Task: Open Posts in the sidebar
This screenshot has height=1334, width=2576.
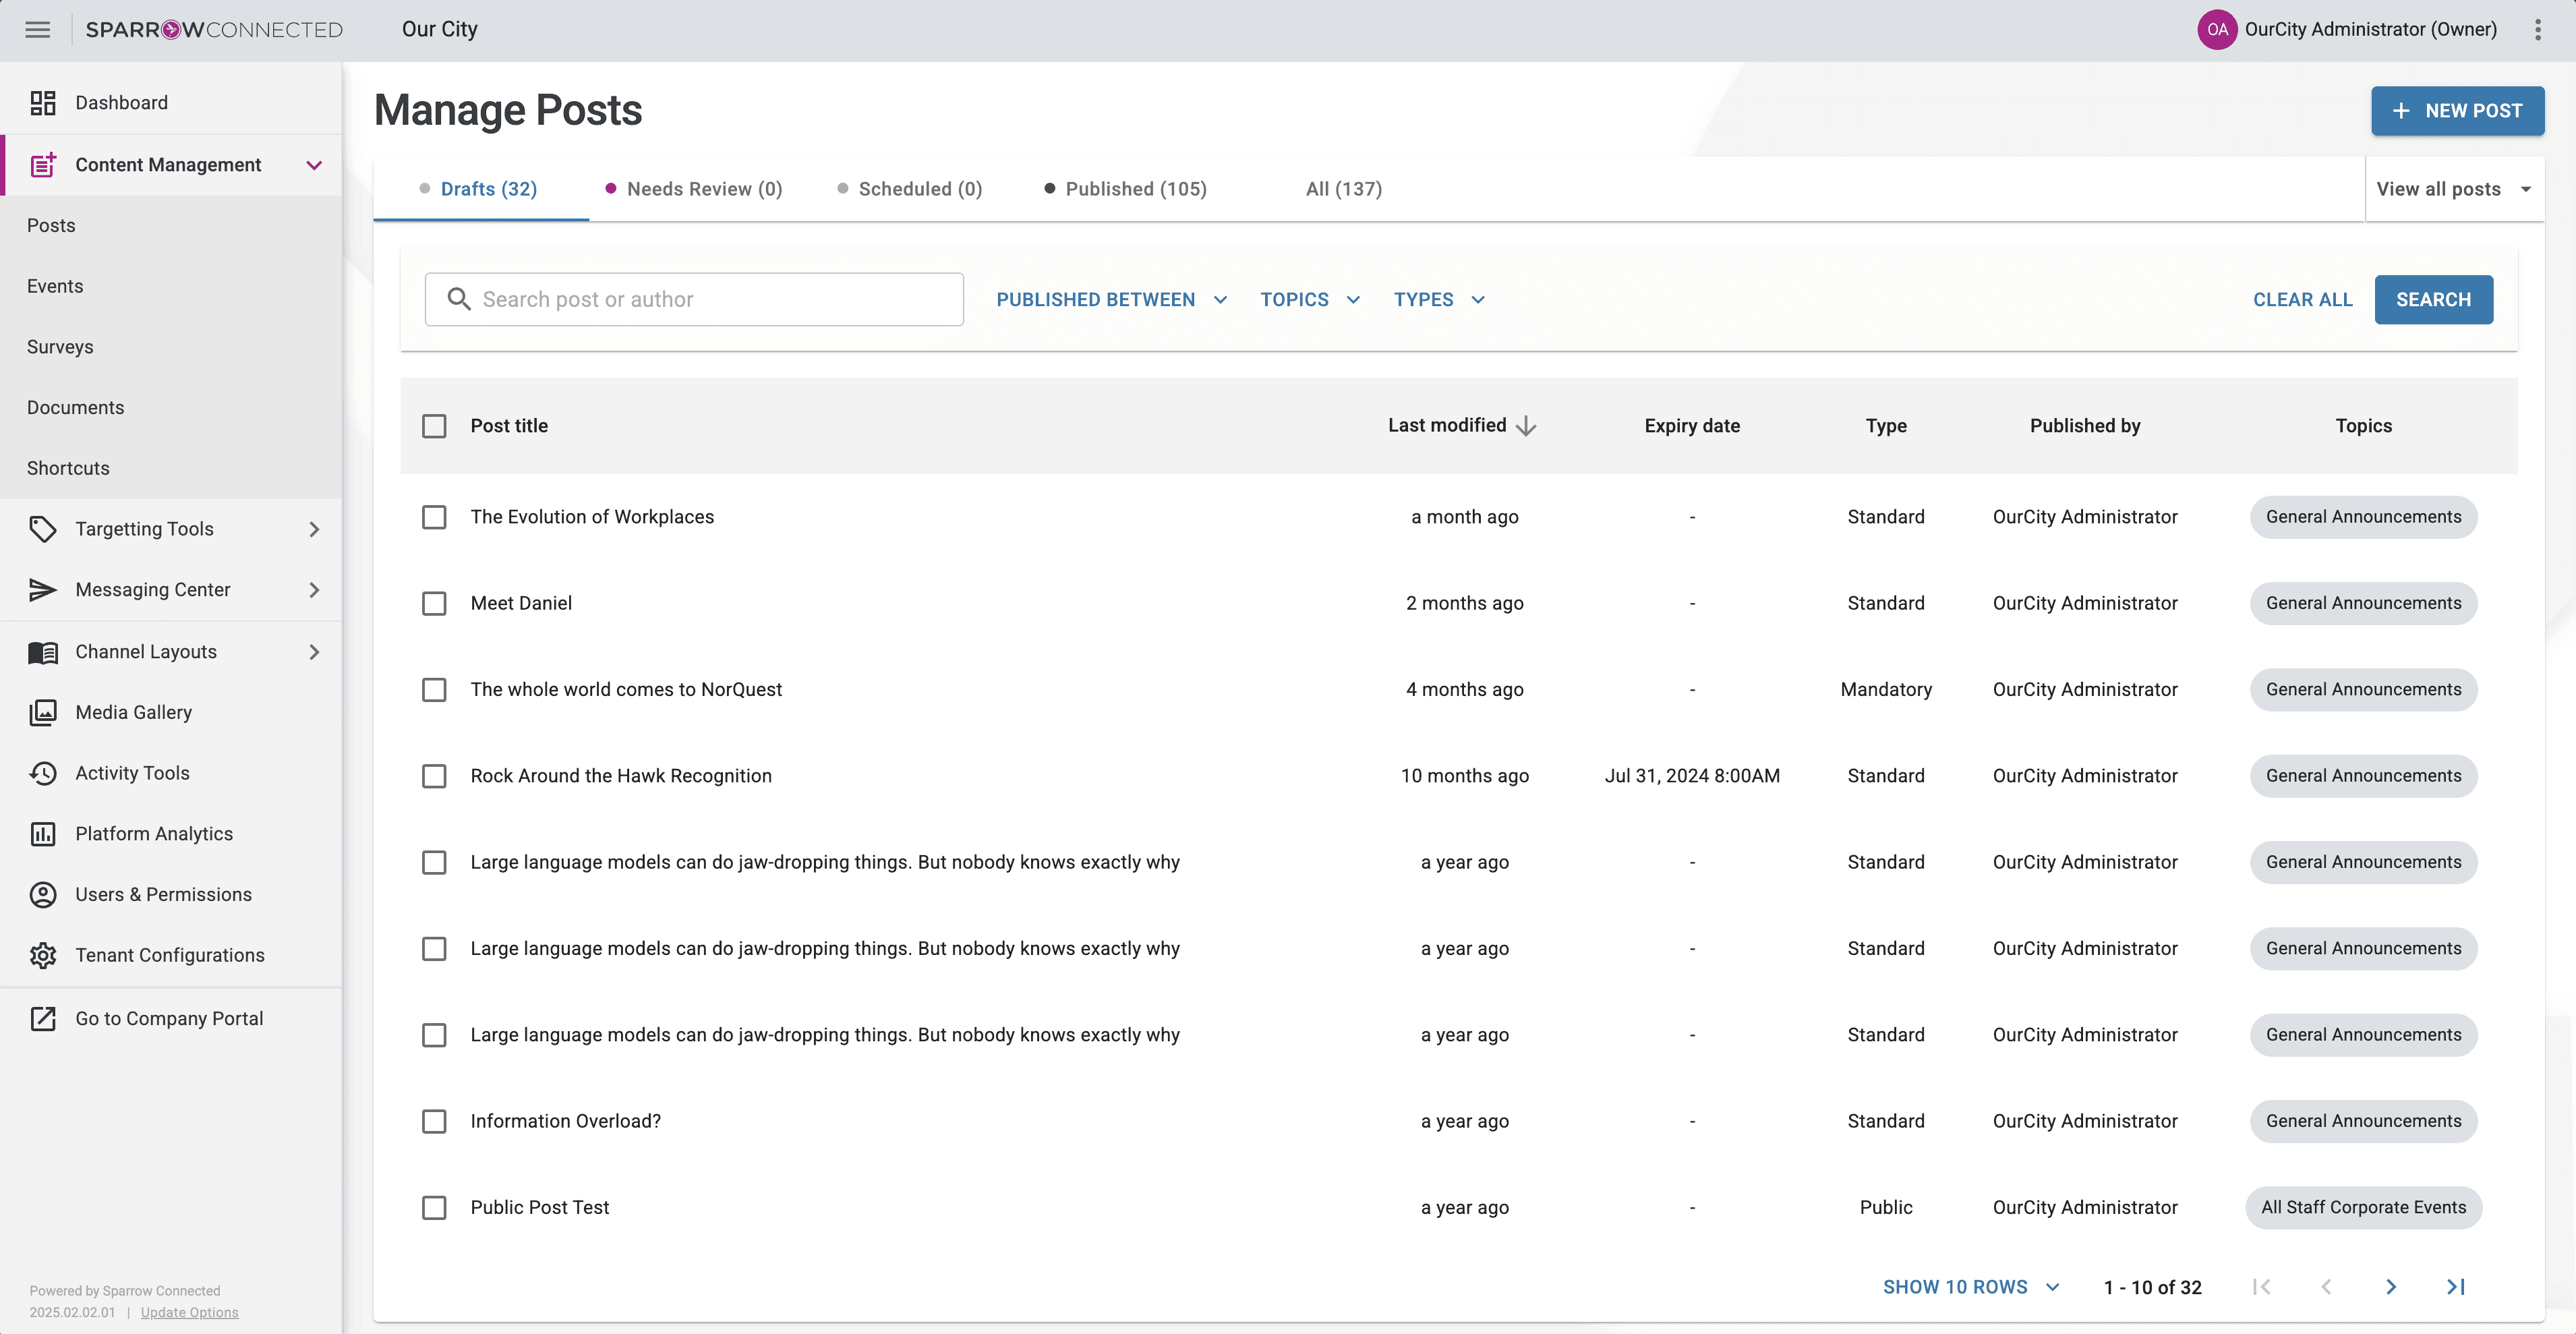Action: 51,226
